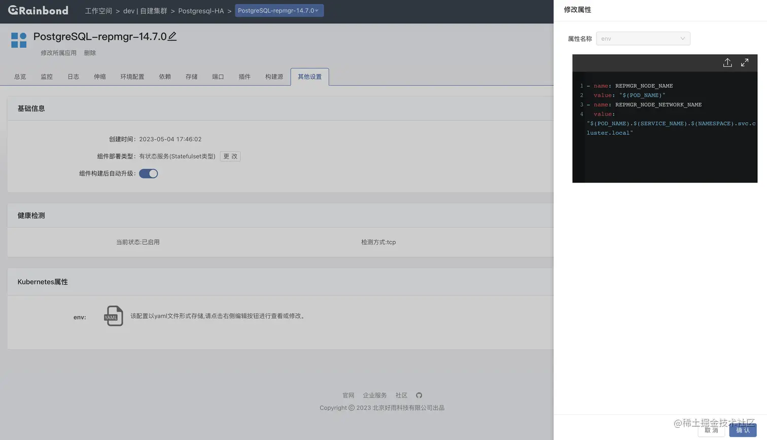
Task: Open Postgresql-HA breadcrumb link
Action: [x=201, y=11]
